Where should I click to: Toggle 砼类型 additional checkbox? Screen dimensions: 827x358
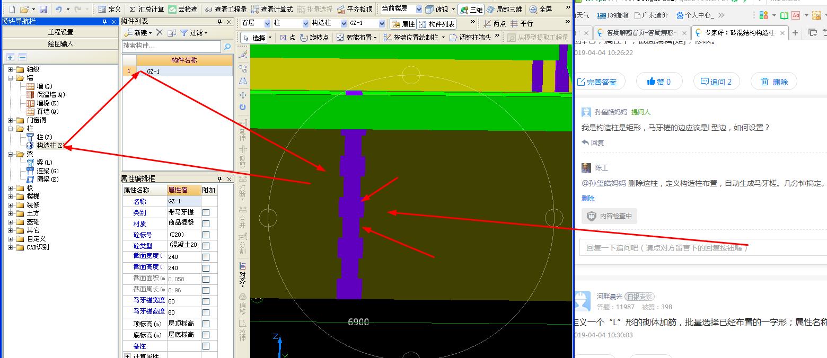click(206, 246)
